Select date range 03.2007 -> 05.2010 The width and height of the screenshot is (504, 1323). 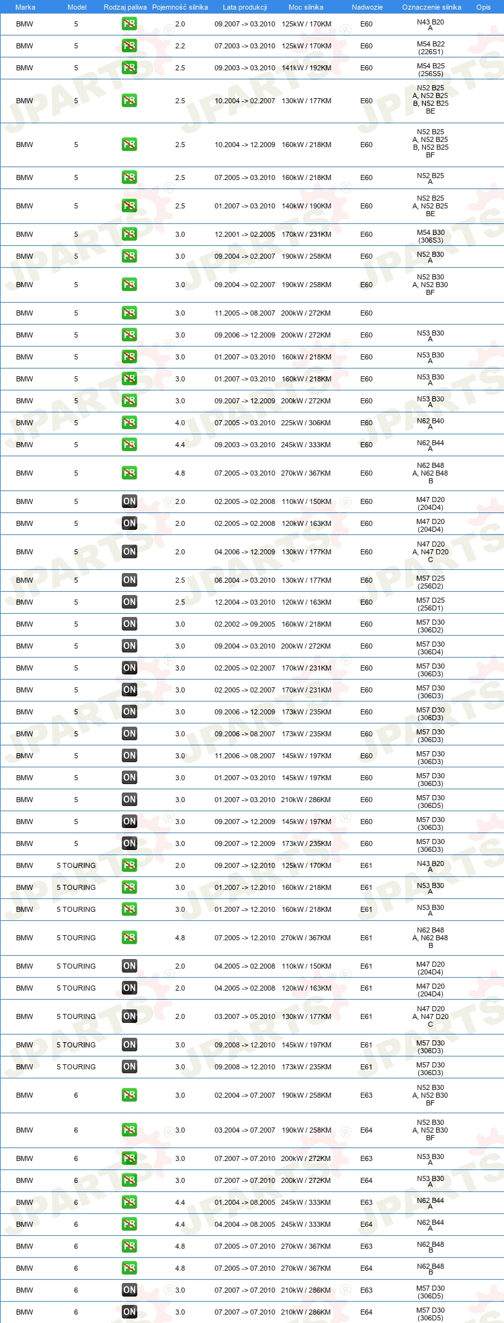point(245,1017)
